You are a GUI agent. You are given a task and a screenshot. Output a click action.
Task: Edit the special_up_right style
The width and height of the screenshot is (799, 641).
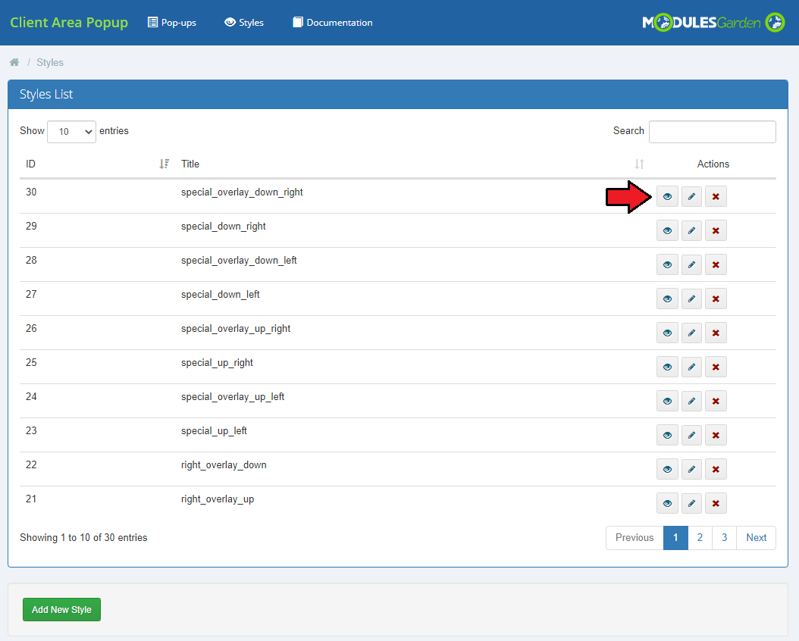pyautogui.click(x=691, y=367)
